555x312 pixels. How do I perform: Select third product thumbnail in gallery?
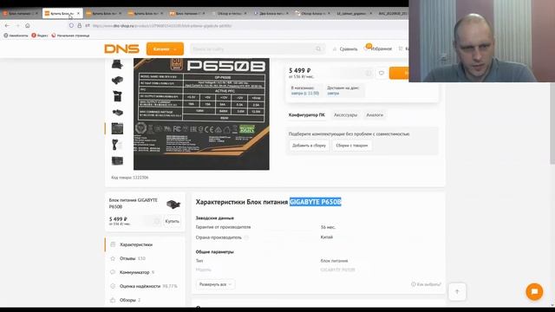[117, 96]
